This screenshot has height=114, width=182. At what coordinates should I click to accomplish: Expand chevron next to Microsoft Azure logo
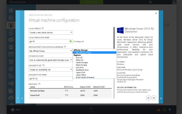click(31, 2)
